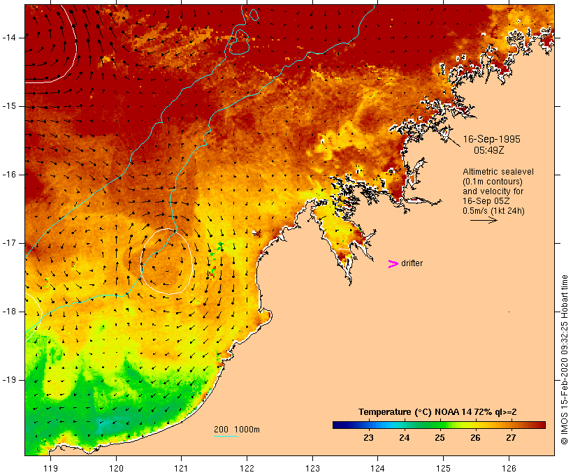Click the 'drifter' legend label

[x=412, y=263]
